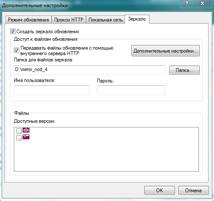Select the Зеркало tab
The image size is (214, 201).
137,19
